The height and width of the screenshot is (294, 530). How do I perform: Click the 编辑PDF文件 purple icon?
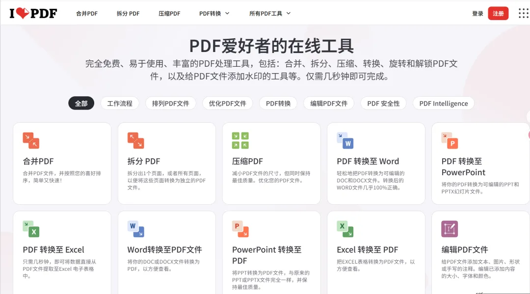(450, 229)
